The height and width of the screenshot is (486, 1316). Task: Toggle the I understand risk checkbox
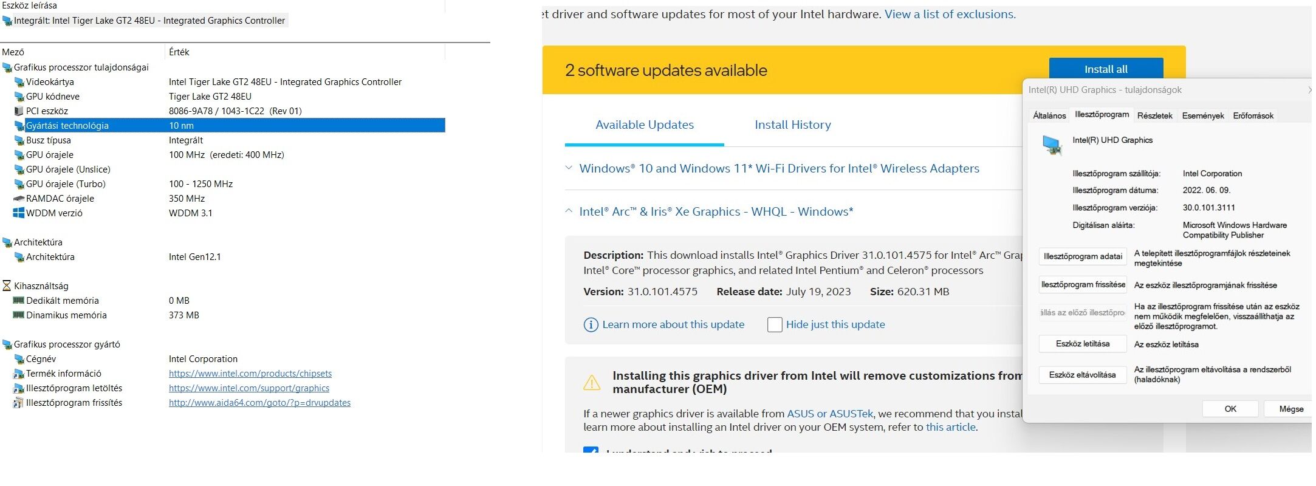click(591, 450)
